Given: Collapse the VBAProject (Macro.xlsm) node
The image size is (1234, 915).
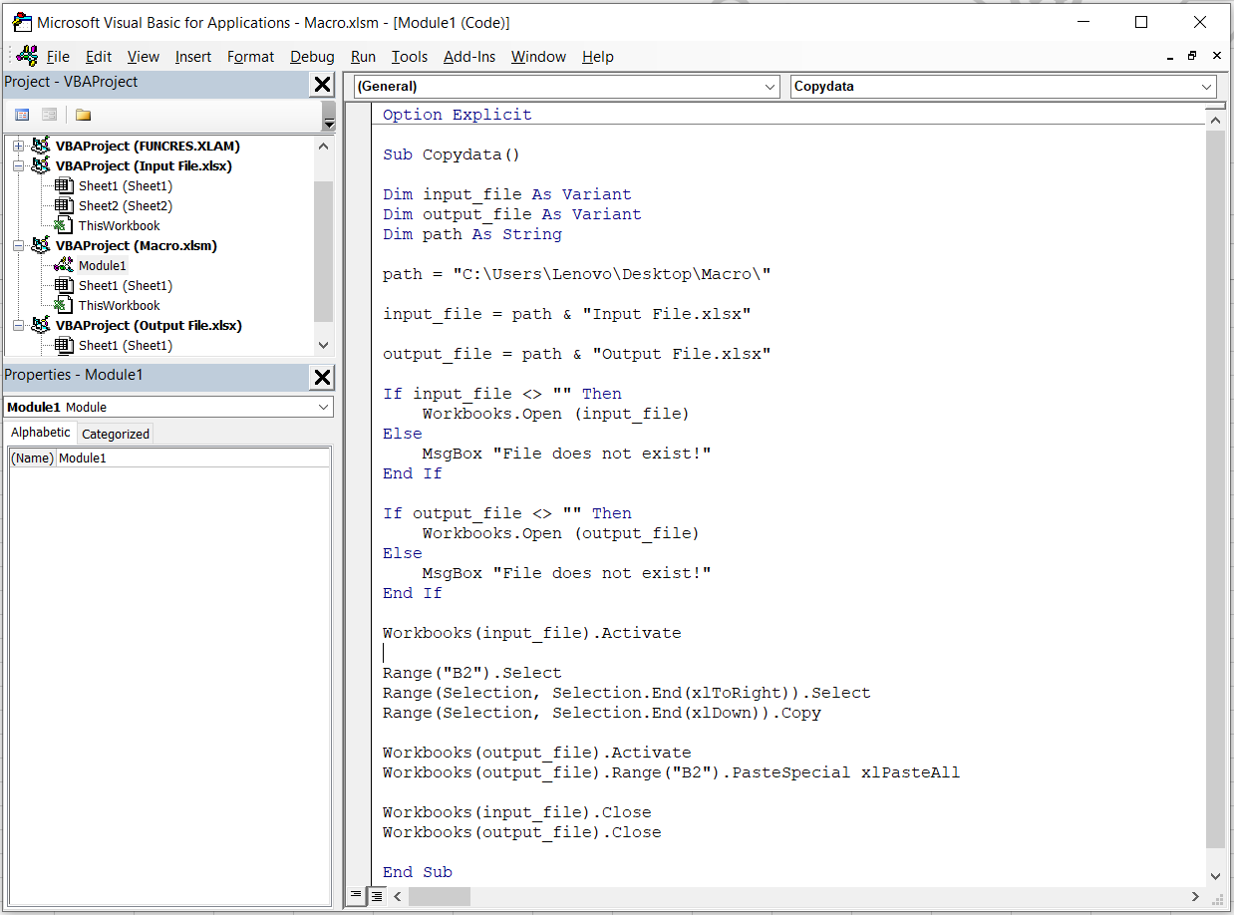Looking at the screenshot, I should [x=18, y=246].
